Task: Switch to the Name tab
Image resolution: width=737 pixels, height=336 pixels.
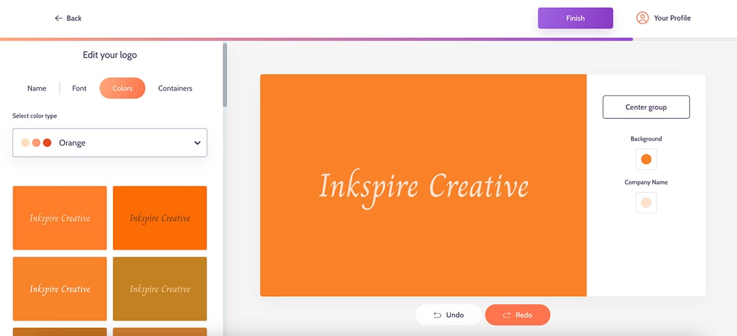Action: [37, 88]
